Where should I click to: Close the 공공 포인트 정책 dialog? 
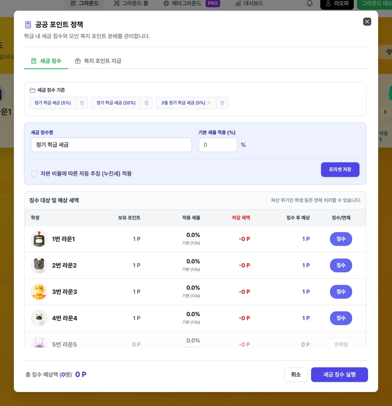tap(367, 22)
